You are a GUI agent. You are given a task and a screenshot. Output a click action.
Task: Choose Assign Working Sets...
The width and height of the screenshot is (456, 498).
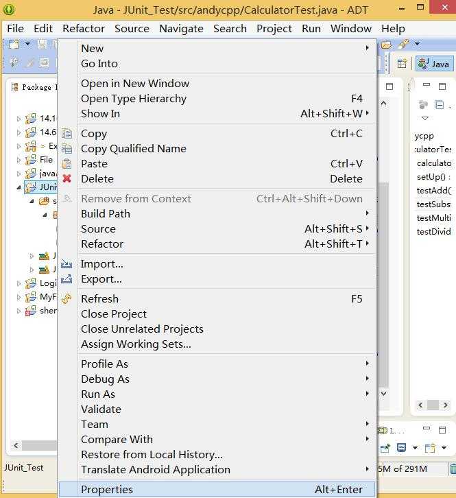click(217, 344)
